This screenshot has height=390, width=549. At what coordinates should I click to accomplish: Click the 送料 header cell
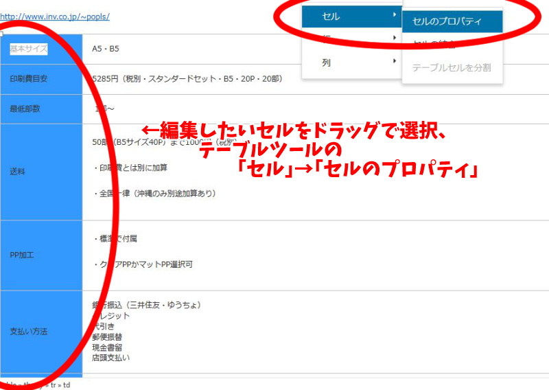tap(18, 172)
